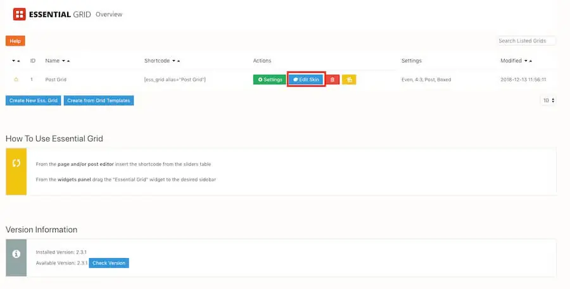Check Version of the plugin
The image size is (570, 289).
tap(109, 263)
